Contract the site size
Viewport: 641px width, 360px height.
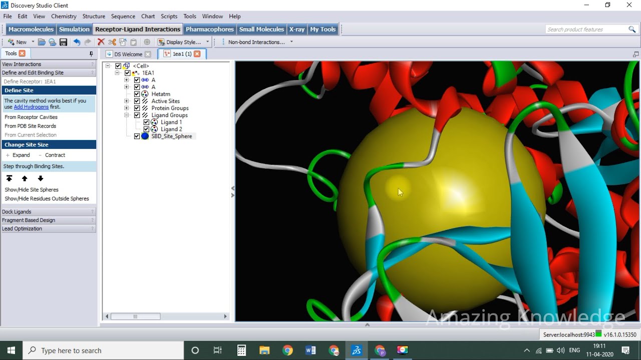point(52,155)
